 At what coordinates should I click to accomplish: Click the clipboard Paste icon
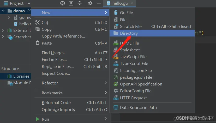click(38, 43)
